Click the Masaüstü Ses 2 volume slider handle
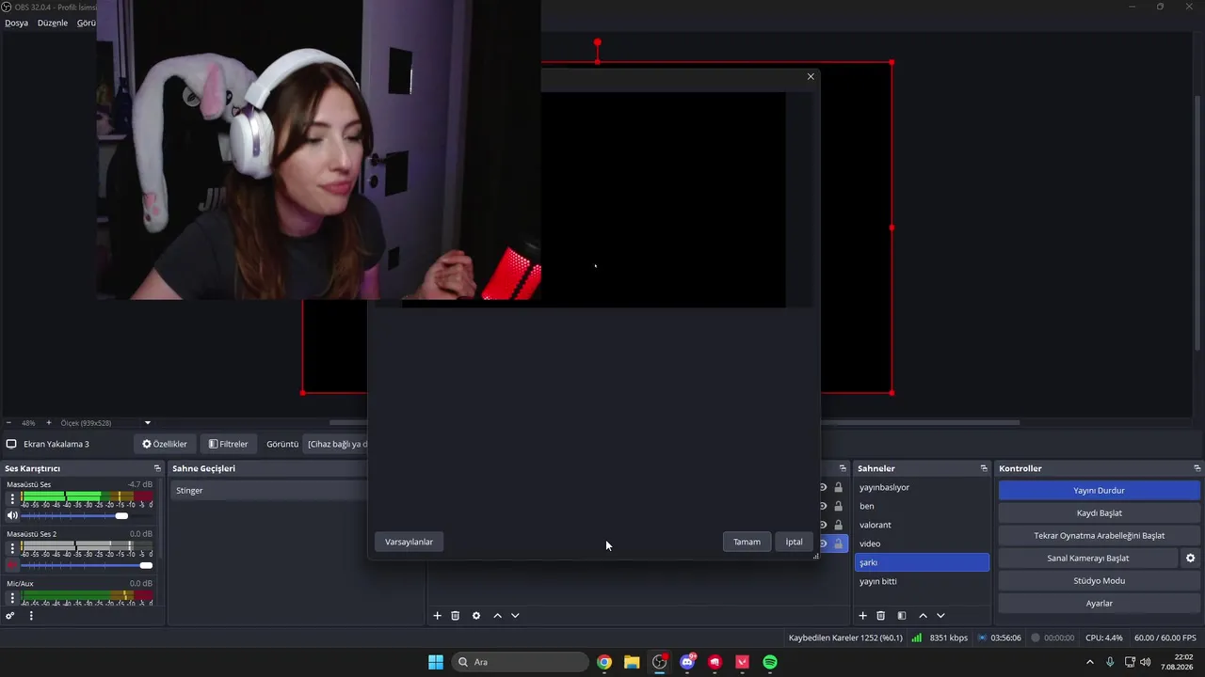Viewport: 1205px width, 677px height. pyautogui.click(x=146, y=565)
